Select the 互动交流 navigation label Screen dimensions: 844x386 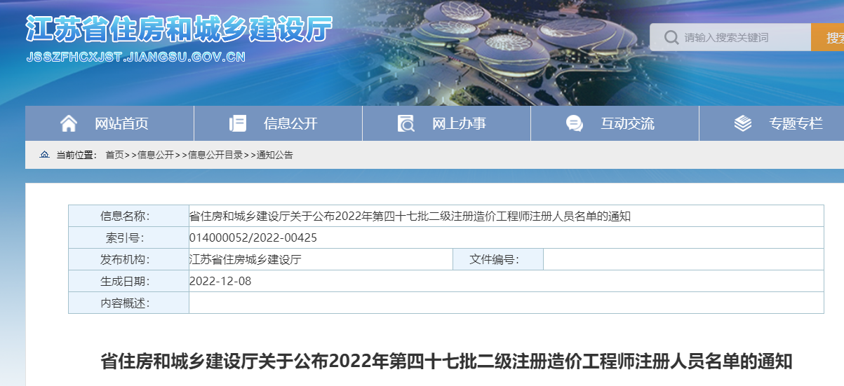click(x=627, y=124)
